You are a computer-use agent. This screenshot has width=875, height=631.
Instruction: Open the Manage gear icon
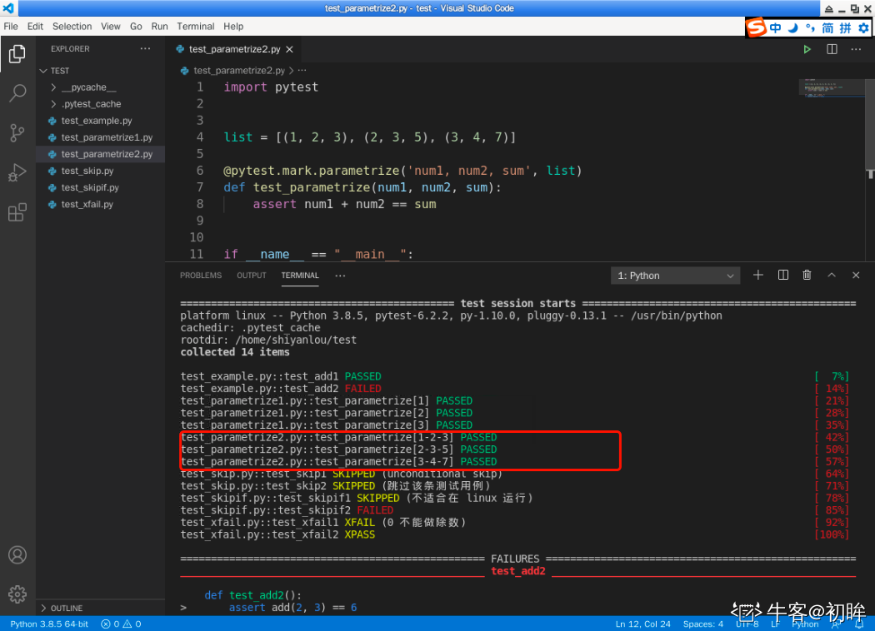[x=17, y=594]
